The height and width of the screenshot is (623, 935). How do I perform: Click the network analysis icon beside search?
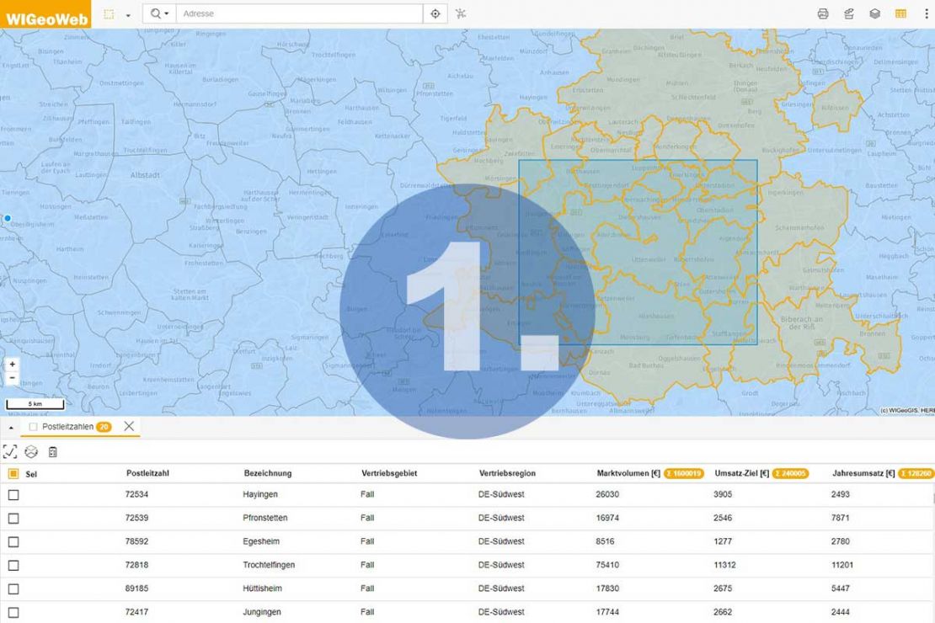click(x=461, y=13)
